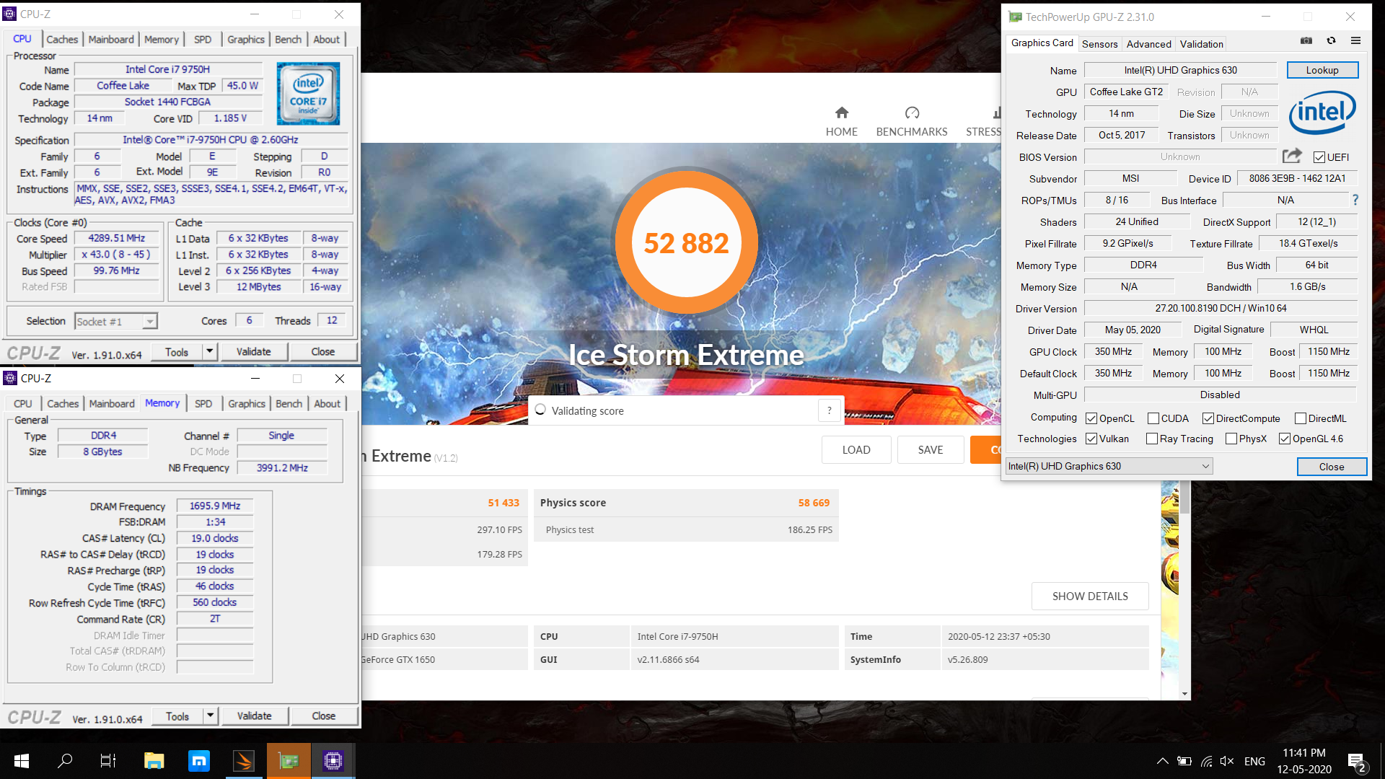Open the GPU-Z hamburger menu
This screenshot has height=779, width=1385.
[1355, 41]
